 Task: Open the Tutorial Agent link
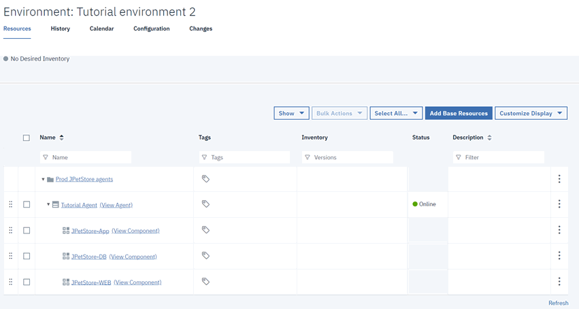click(79, 205)
